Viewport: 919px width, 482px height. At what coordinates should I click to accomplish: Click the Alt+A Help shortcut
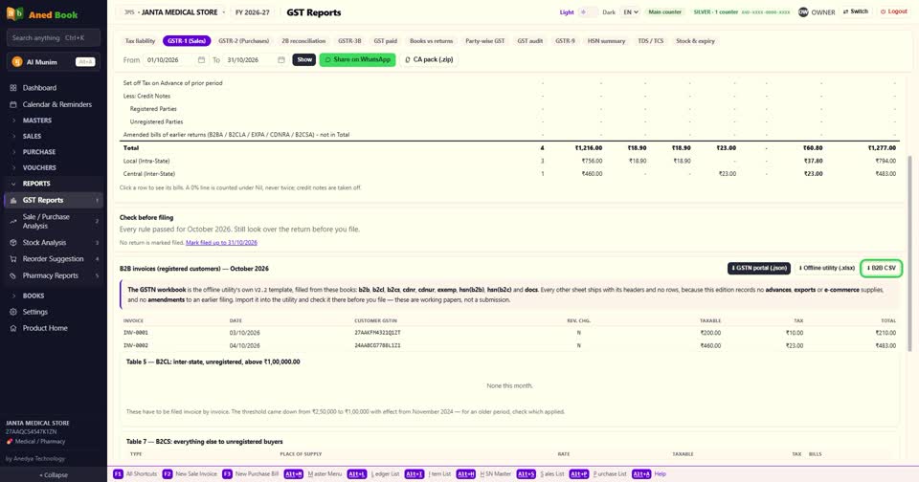pos(649,473)
